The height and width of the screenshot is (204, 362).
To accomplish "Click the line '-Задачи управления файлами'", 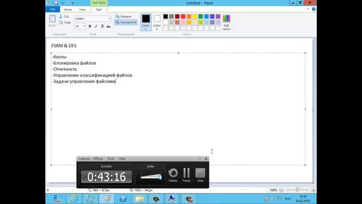I will pos(84,82).
